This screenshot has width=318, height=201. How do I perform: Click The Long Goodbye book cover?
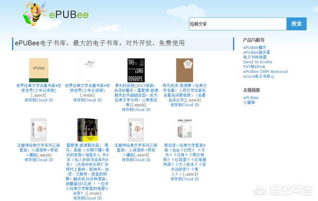pyautogui.click(x=136, y=70)
